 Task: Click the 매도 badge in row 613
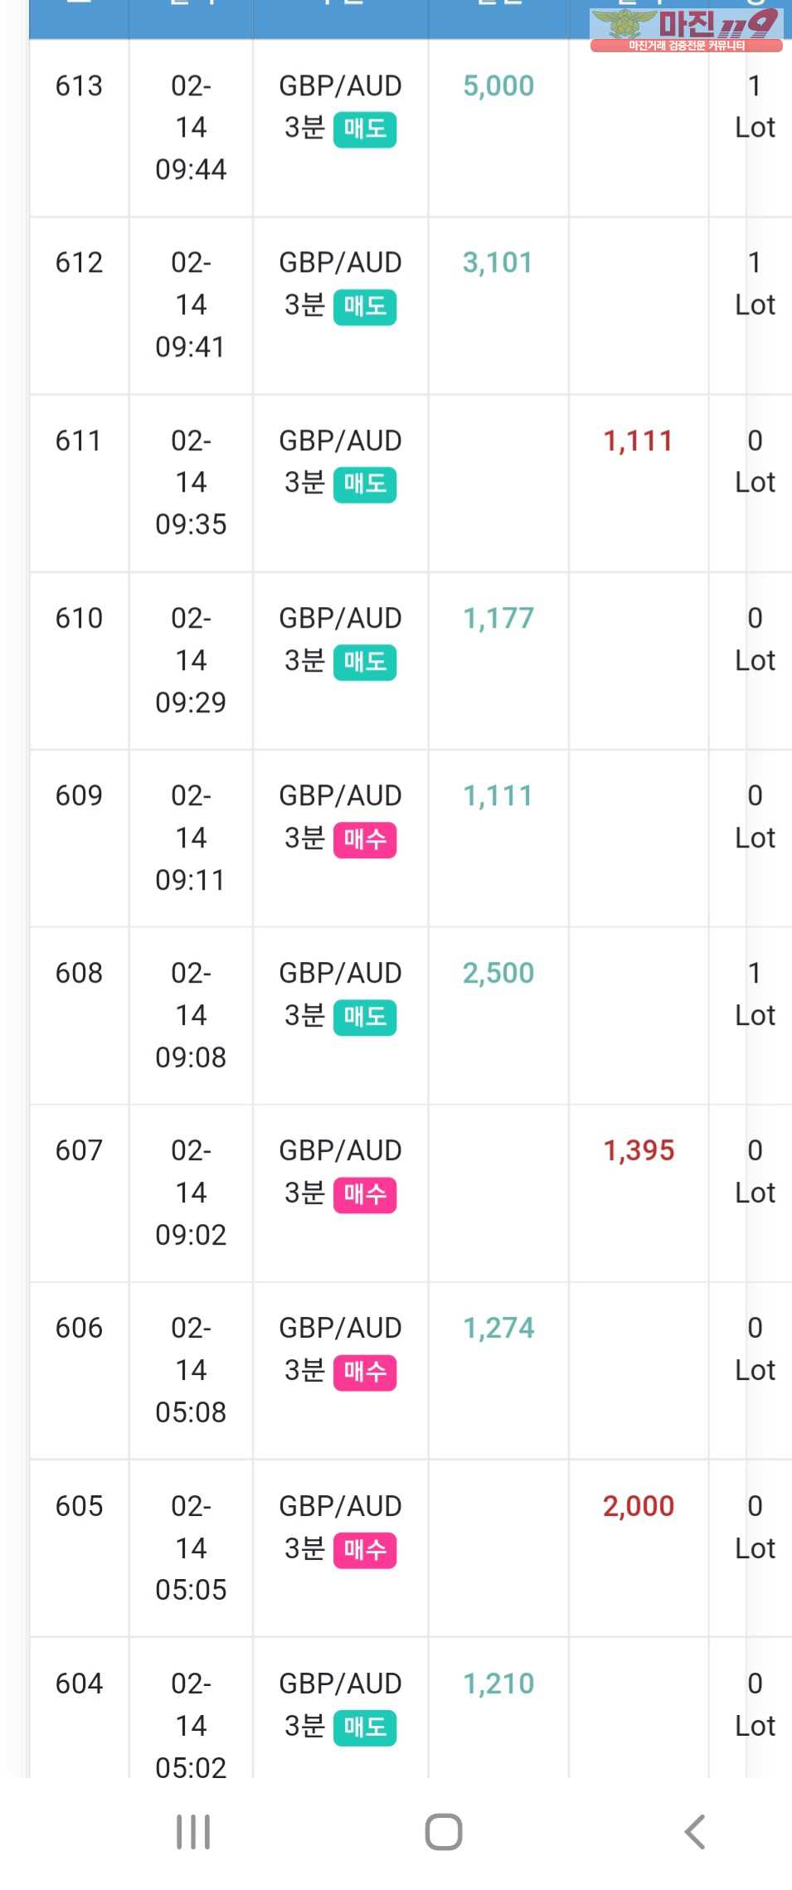point(365,129)
